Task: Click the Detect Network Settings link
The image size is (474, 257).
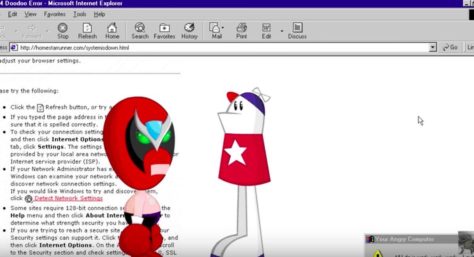Action: point(68,198)
